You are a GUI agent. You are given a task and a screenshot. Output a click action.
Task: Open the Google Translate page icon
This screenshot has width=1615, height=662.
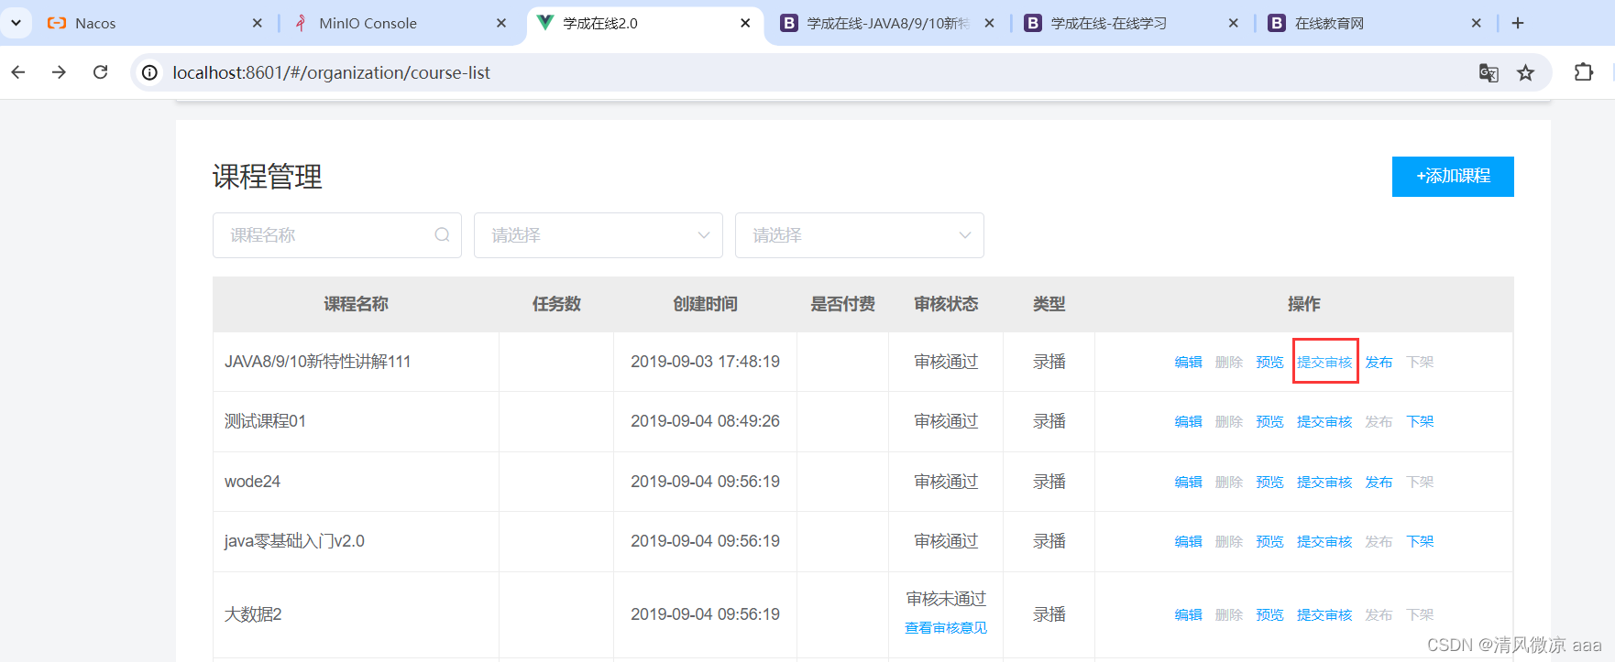coord(1489,72)
